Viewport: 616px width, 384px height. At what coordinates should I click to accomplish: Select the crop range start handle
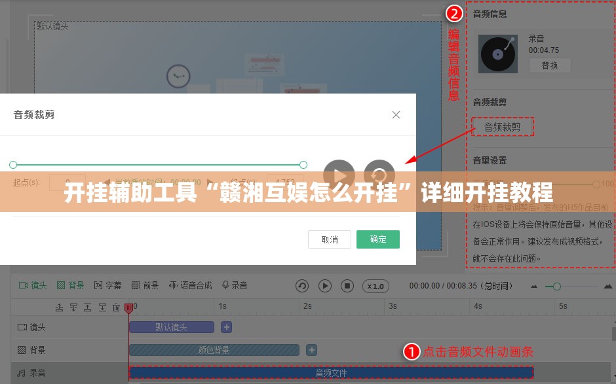coord(13,165)
